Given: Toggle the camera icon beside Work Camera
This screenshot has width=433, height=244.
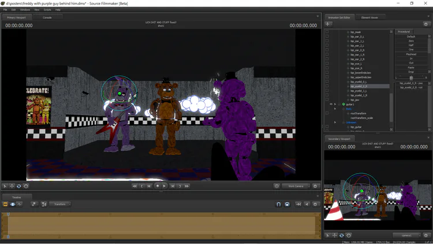Looking at the screenshot, I should click(277, 186).
